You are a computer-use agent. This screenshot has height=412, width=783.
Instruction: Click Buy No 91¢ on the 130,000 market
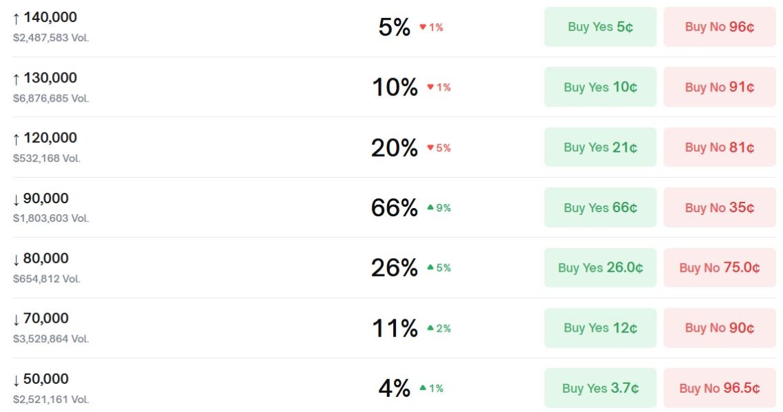coord(719,87)
